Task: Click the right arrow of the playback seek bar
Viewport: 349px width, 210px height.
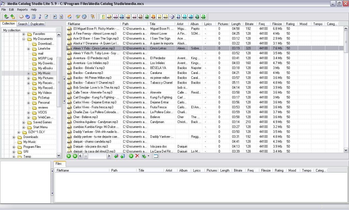Action: (x=109, y=156)
